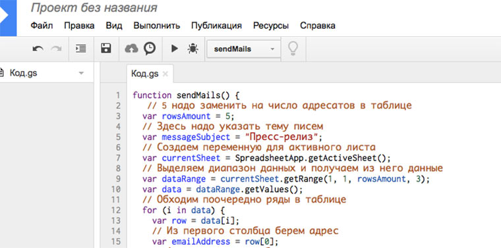Run function with play icon
Screen dimensions: 501x248
point(175,49)
